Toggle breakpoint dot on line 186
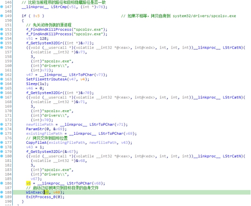Viewport: 251px width, 206px height. (2, 183)
